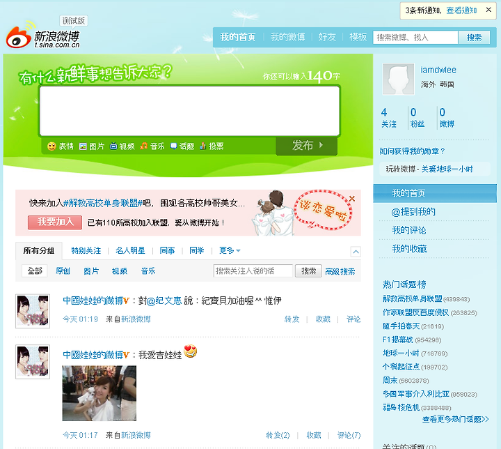Click 查看通知 link in notification
The height and width of the screenshot is (449, 501).
point(461,10)
